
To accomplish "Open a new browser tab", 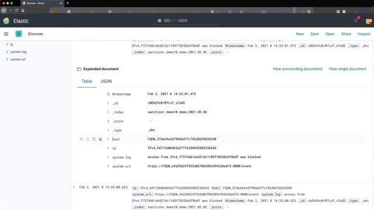I will [68, 3].
